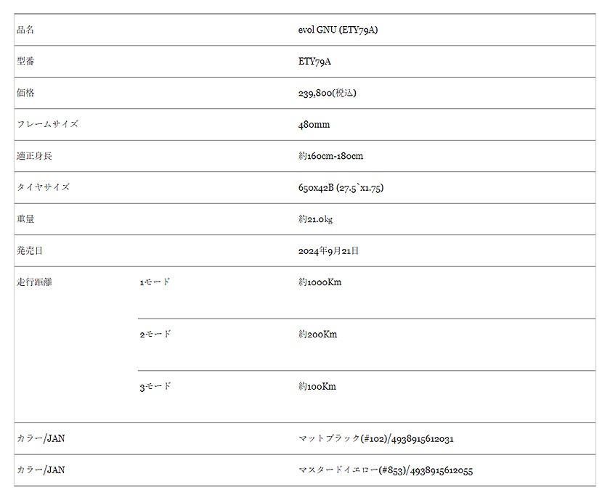This screenshot has height=500, width=610.
Task: Click the タイヤサイズ label
Action: (43, 187)
